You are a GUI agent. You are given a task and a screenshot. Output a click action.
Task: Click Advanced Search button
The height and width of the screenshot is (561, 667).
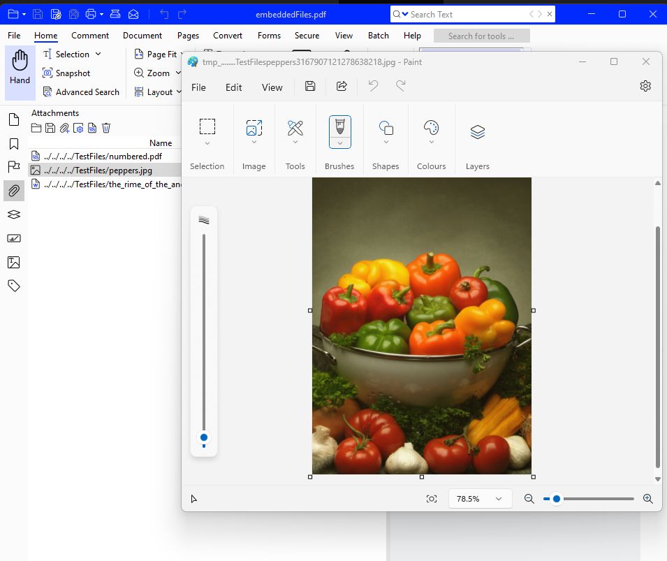[x=81, y=92]
